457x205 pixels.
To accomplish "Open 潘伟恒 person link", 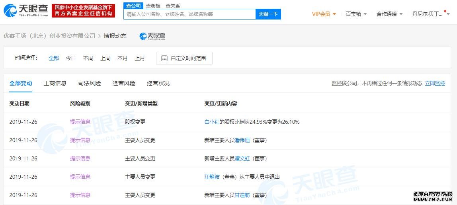I will pyautogui.click(x=242, y=140).
